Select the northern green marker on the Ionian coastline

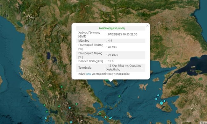click(44, 105)
